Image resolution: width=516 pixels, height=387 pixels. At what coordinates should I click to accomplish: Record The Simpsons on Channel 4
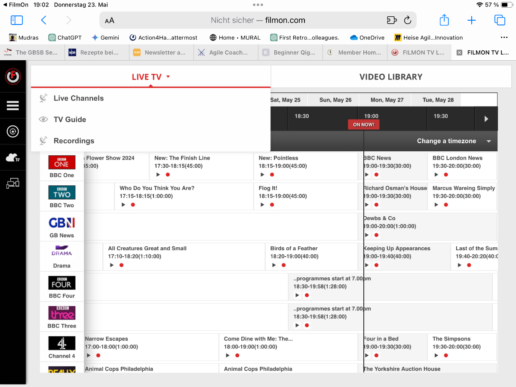(446, 355)
